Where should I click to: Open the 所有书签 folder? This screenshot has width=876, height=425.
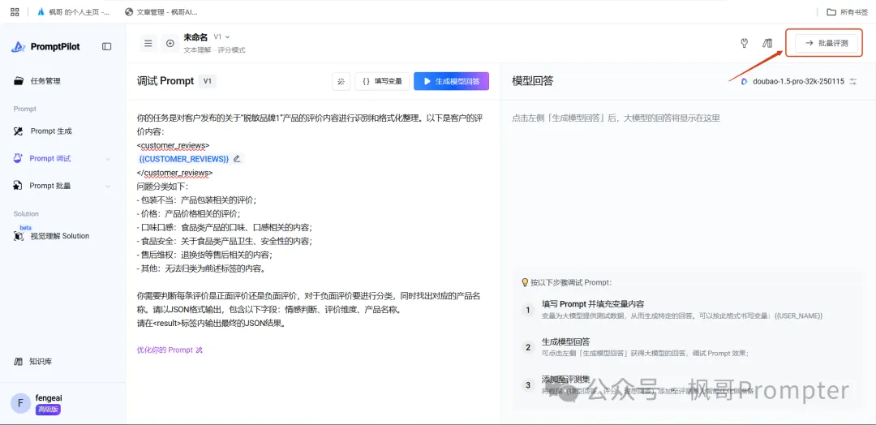[847, 11]
